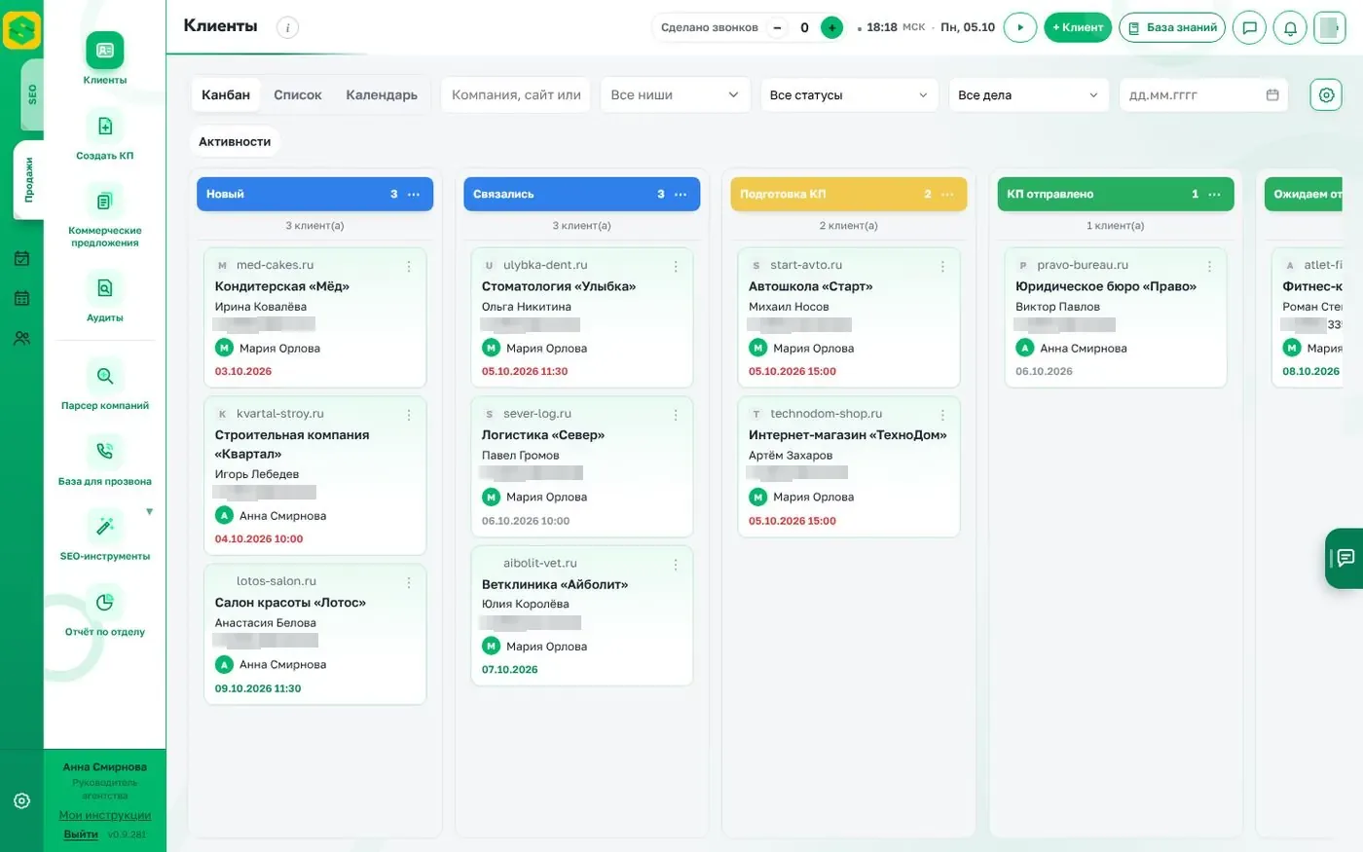The width and height of the screenshot is (1363, 852).
Task: Click the Выйти logout link
Action: pyautogui.click(x=81, y=834)
